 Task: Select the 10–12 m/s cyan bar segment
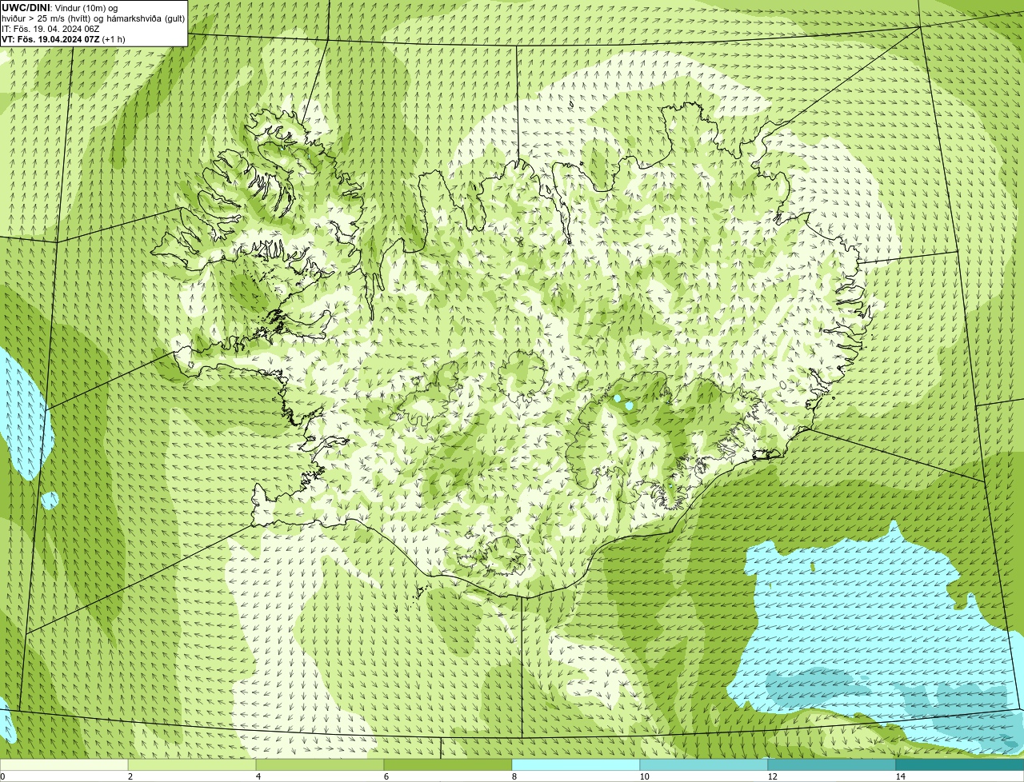(704, 764)
